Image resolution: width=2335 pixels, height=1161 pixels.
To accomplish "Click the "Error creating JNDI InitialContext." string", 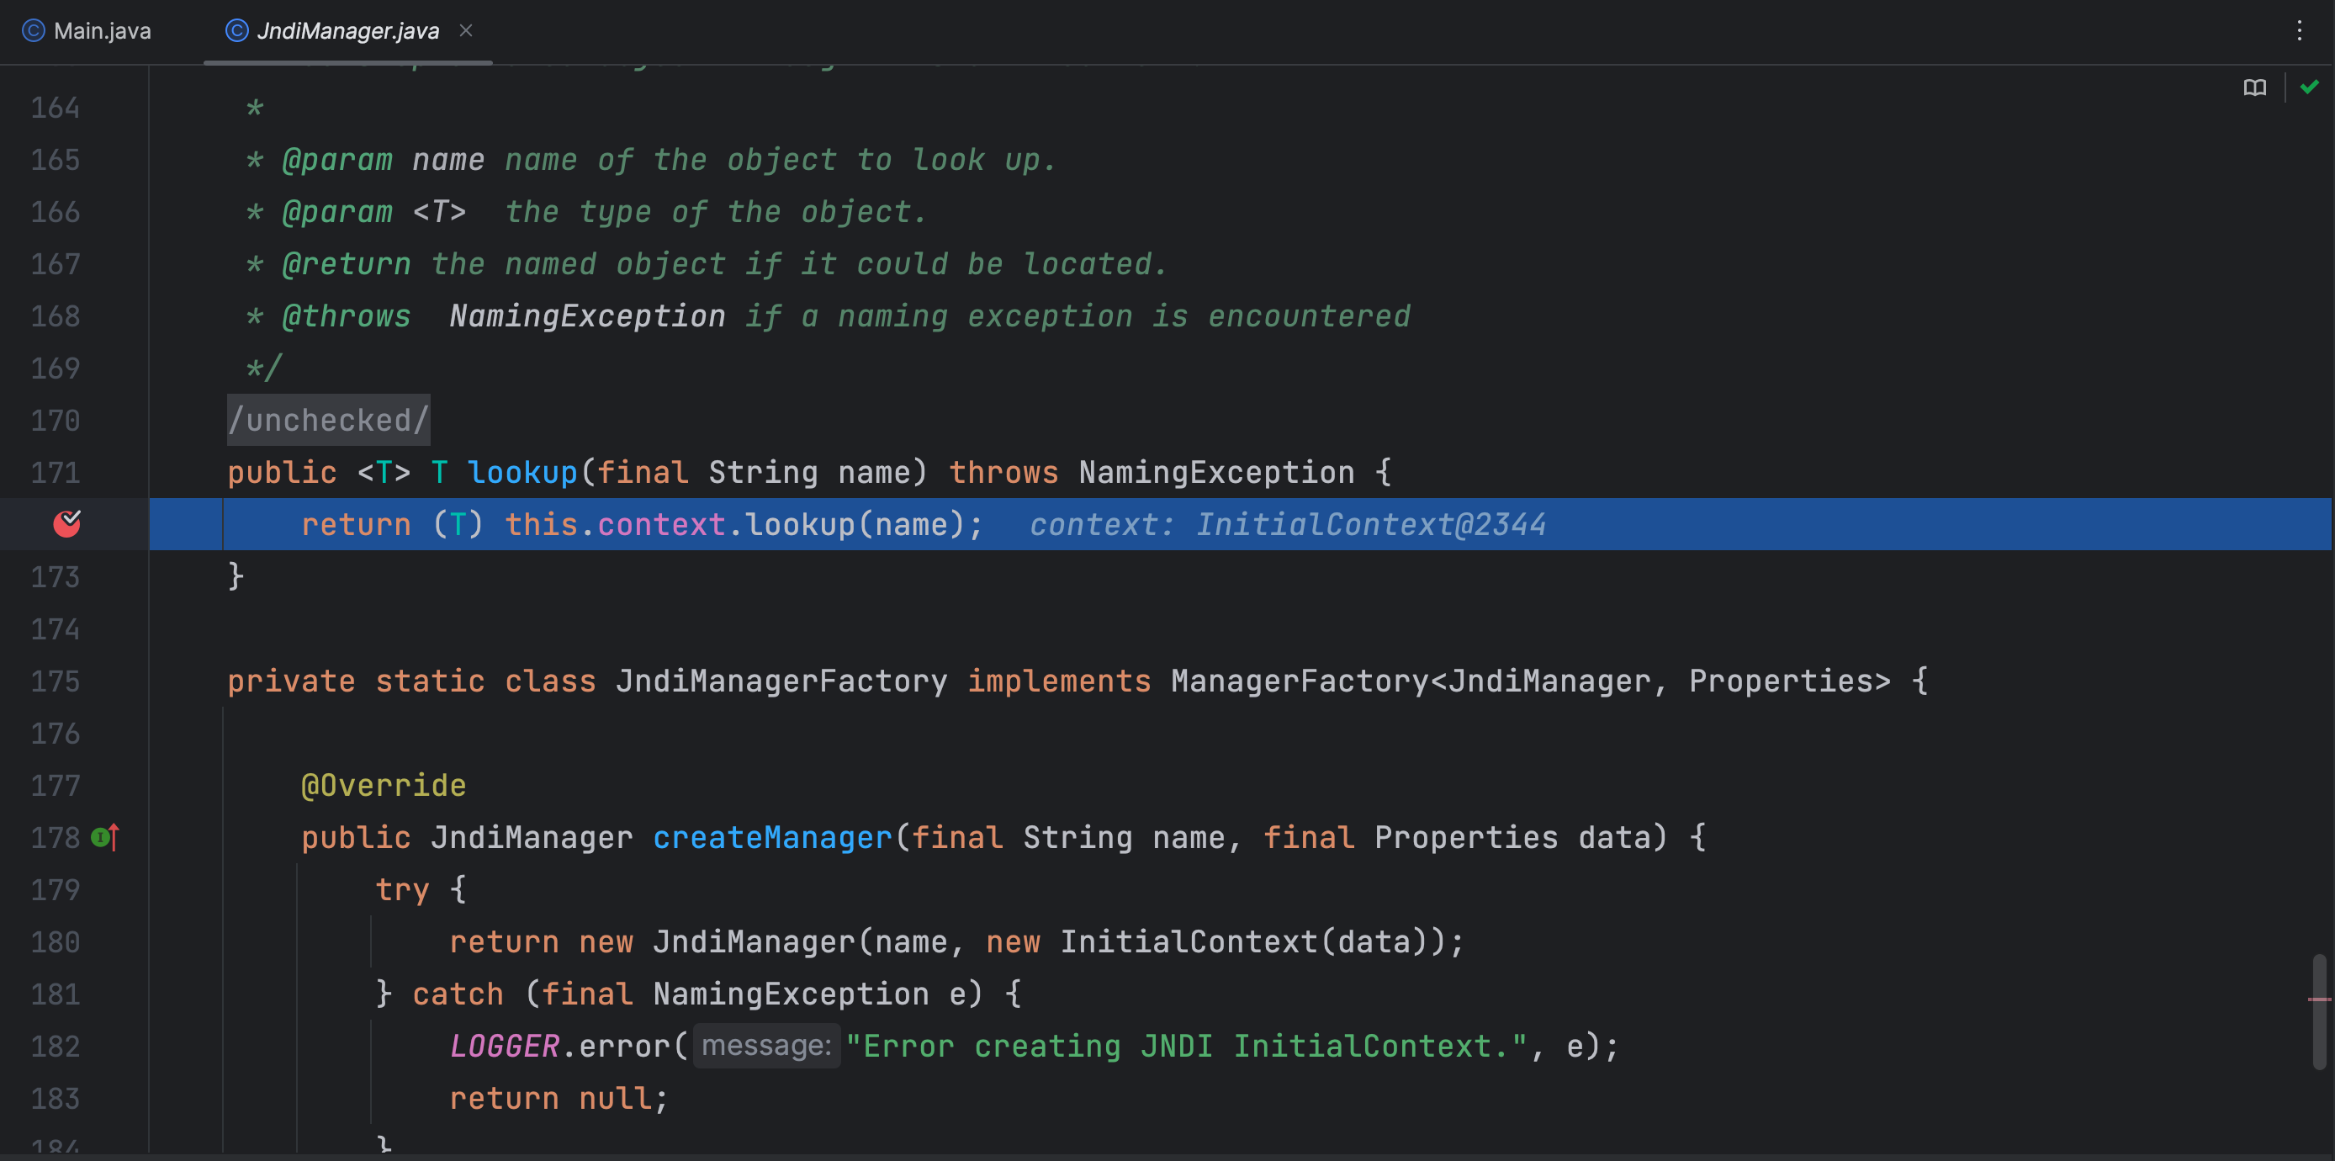I will coord(1187,1046).
